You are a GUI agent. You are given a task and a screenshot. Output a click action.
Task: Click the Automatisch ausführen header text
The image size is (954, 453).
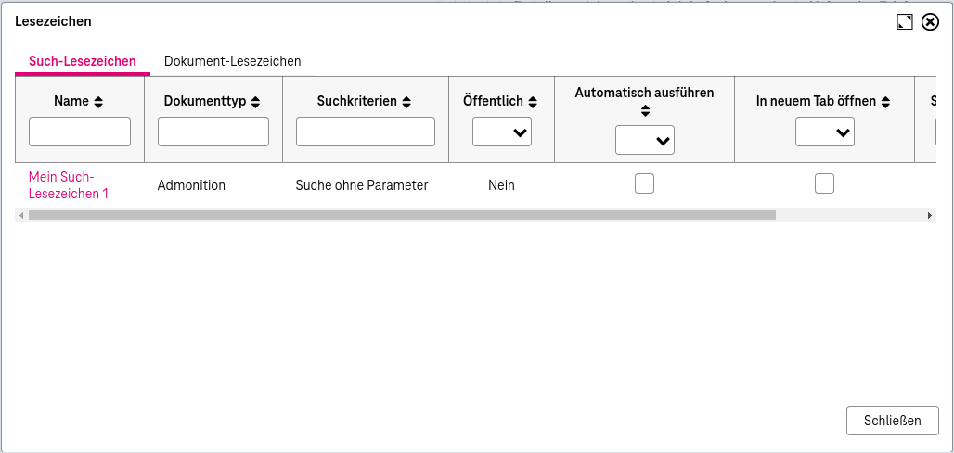tap(644, 93)
